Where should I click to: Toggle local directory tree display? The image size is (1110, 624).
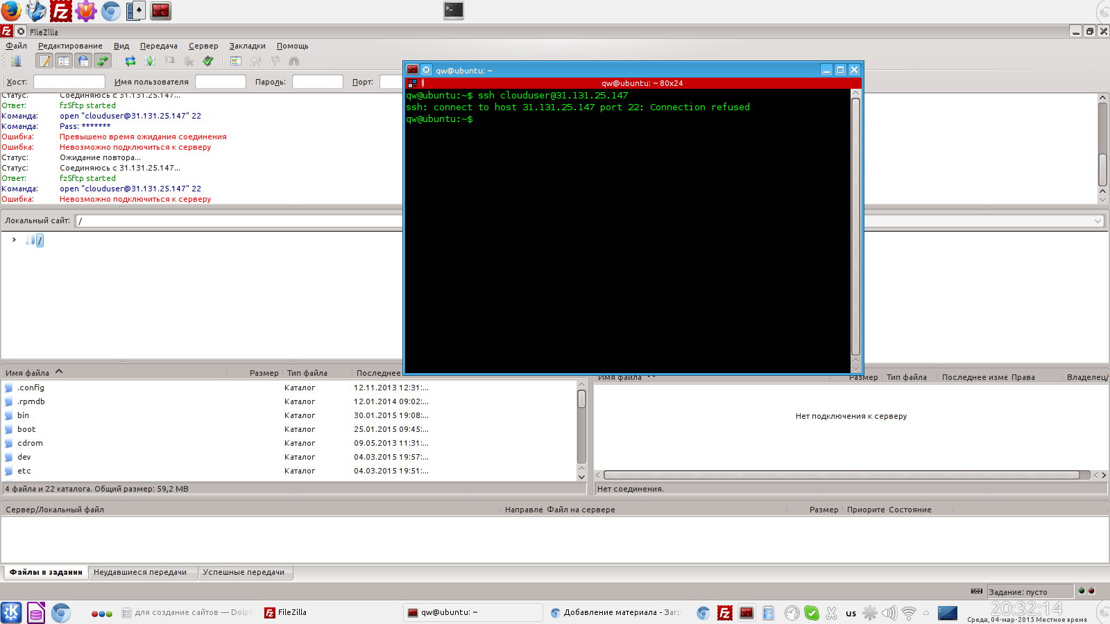[x=64, y=61]
